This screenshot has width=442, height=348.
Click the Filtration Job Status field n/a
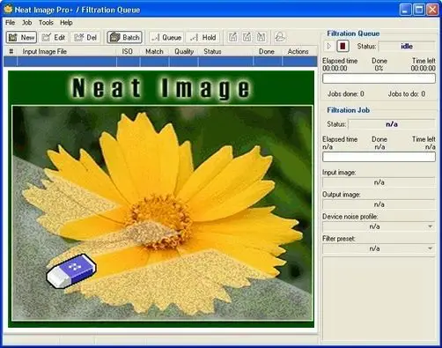392,124
